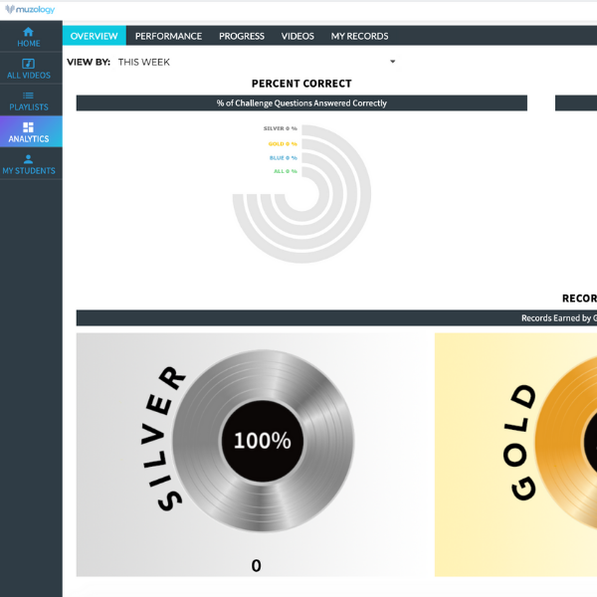Open the Videos tab
The image size is (597, 597).
(298, 36)
